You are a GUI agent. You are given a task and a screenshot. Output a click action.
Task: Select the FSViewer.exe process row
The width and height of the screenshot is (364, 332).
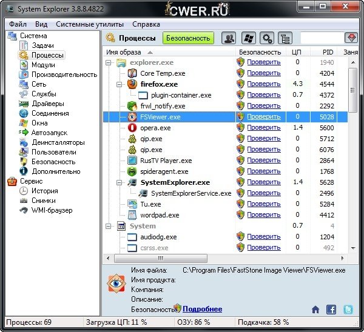pyautogui.click(x=225, y=117)
